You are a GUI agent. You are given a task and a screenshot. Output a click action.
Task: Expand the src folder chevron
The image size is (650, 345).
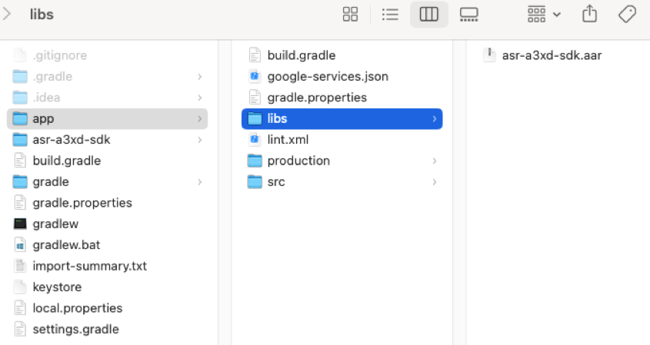[x=435, y=182]
